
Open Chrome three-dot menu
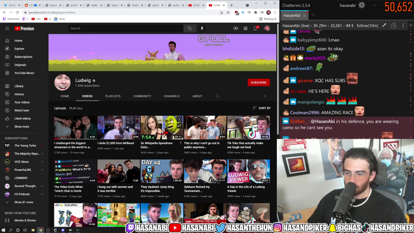pyautogui.click(x=275, y=12)
